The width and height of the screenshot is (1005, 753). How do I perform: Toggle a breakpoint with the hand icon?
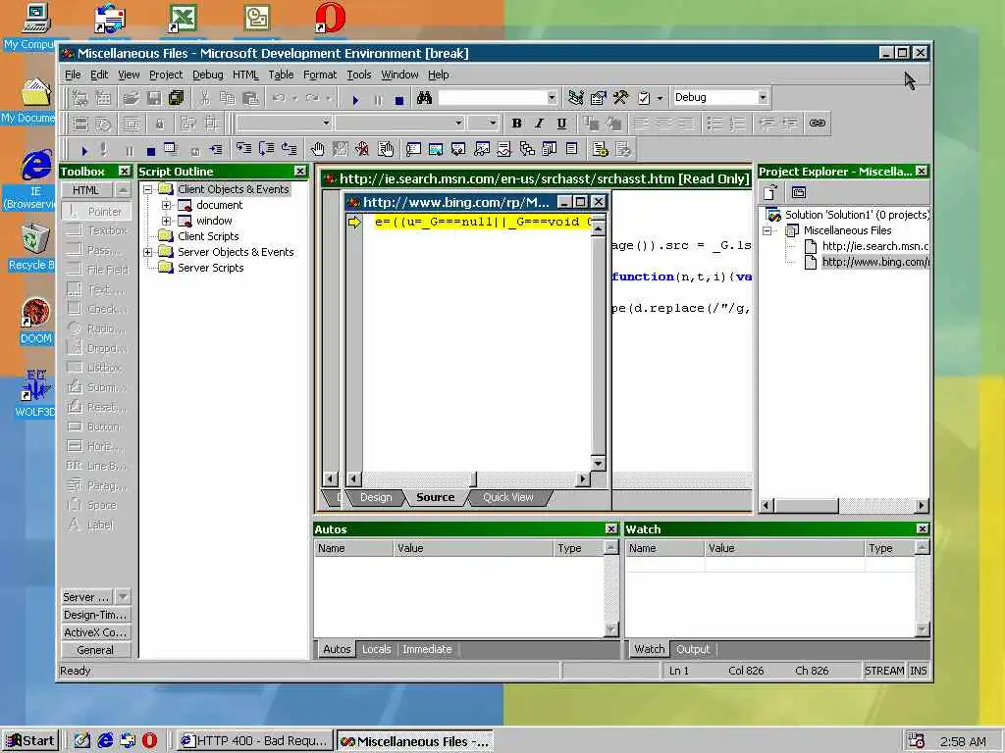317,149
